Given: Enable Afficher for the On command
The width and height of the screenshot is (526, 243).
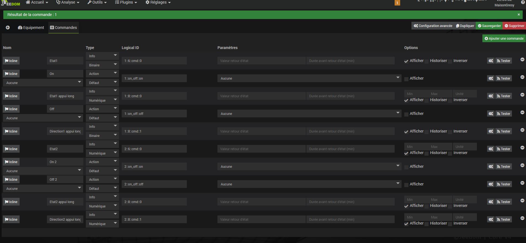Looking at the screenshot, I should (x=406, y=79).
